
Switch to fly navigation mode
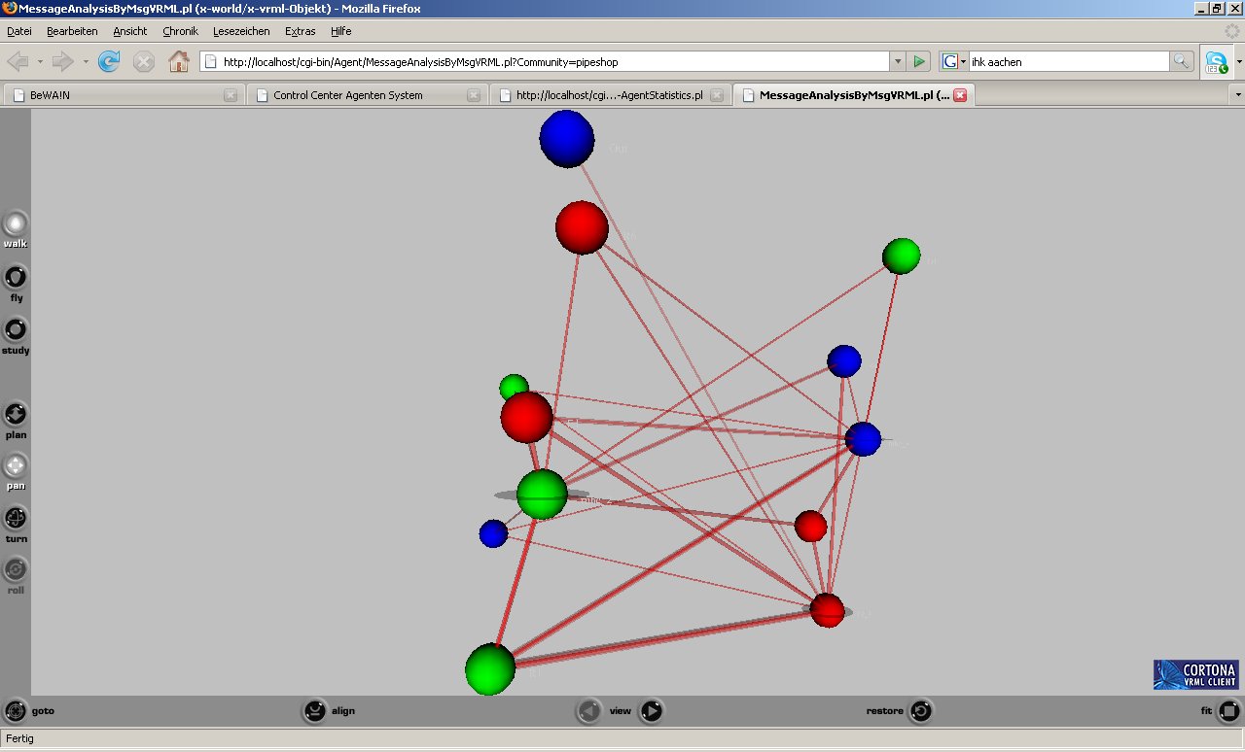(16, 278)
